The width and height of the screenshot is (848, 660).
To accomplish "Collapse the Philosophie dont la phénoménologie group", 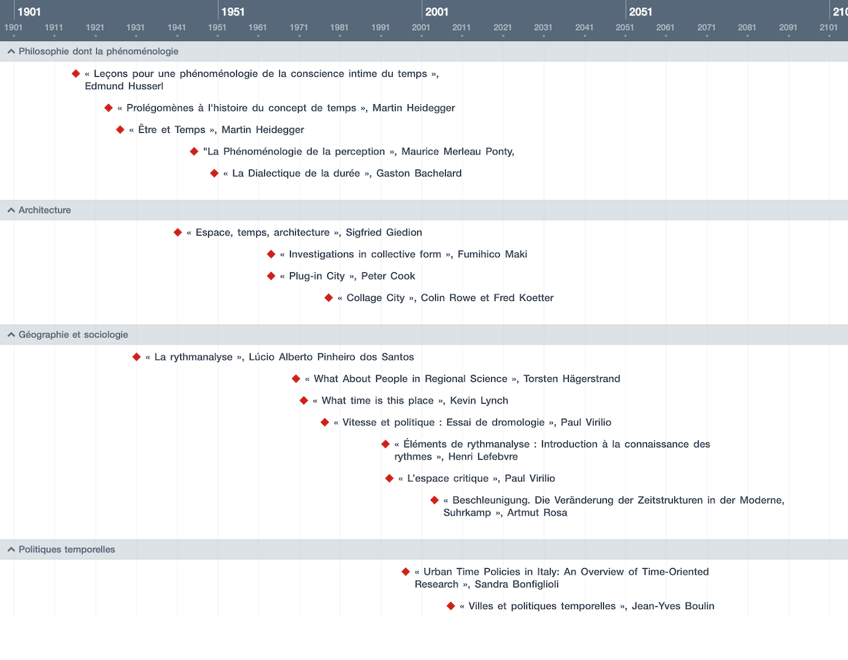I will [x=11, y=52].
